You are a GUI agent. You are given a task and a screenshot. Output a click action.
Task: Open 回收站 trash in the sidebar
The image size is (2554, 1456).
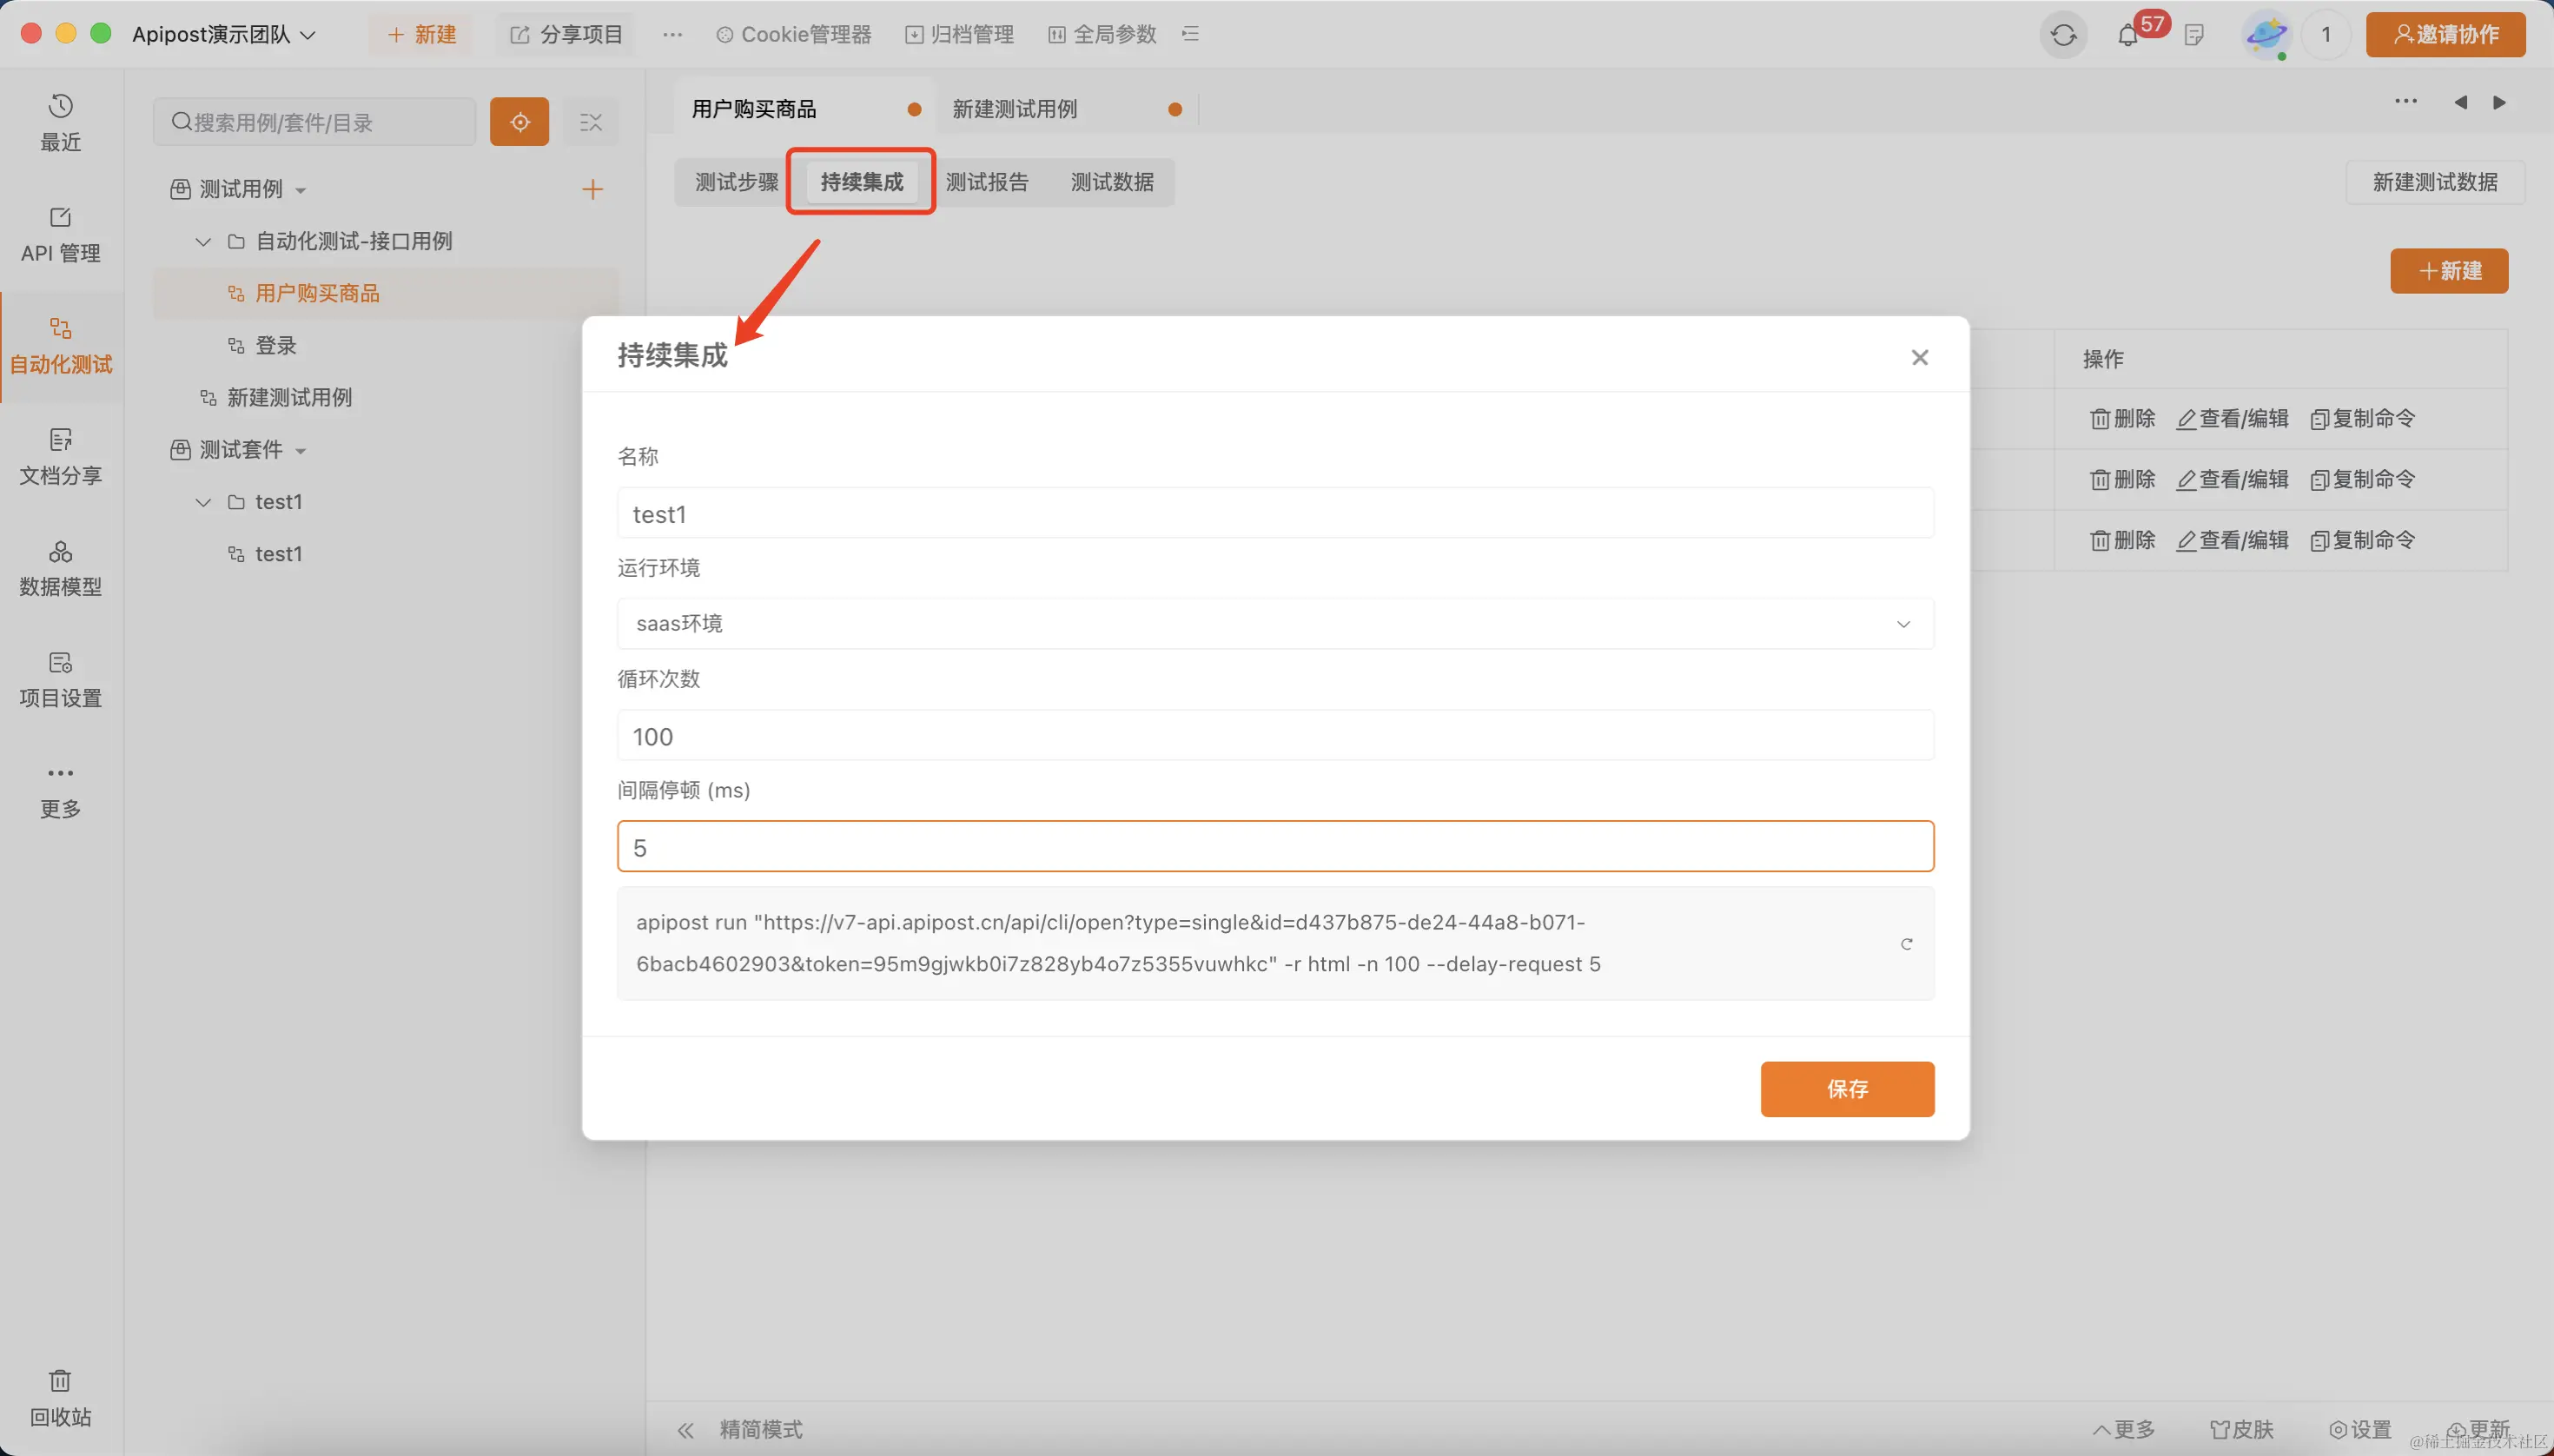pos(60,1397)
